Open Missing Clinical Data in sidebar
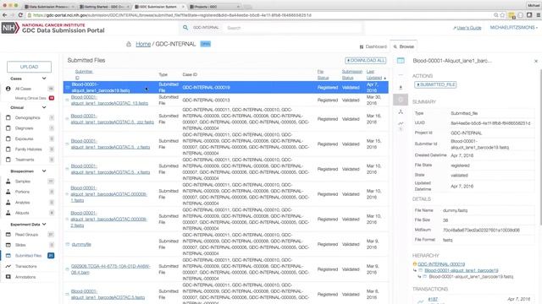542x304 pixels. click(x=30, y=98)
